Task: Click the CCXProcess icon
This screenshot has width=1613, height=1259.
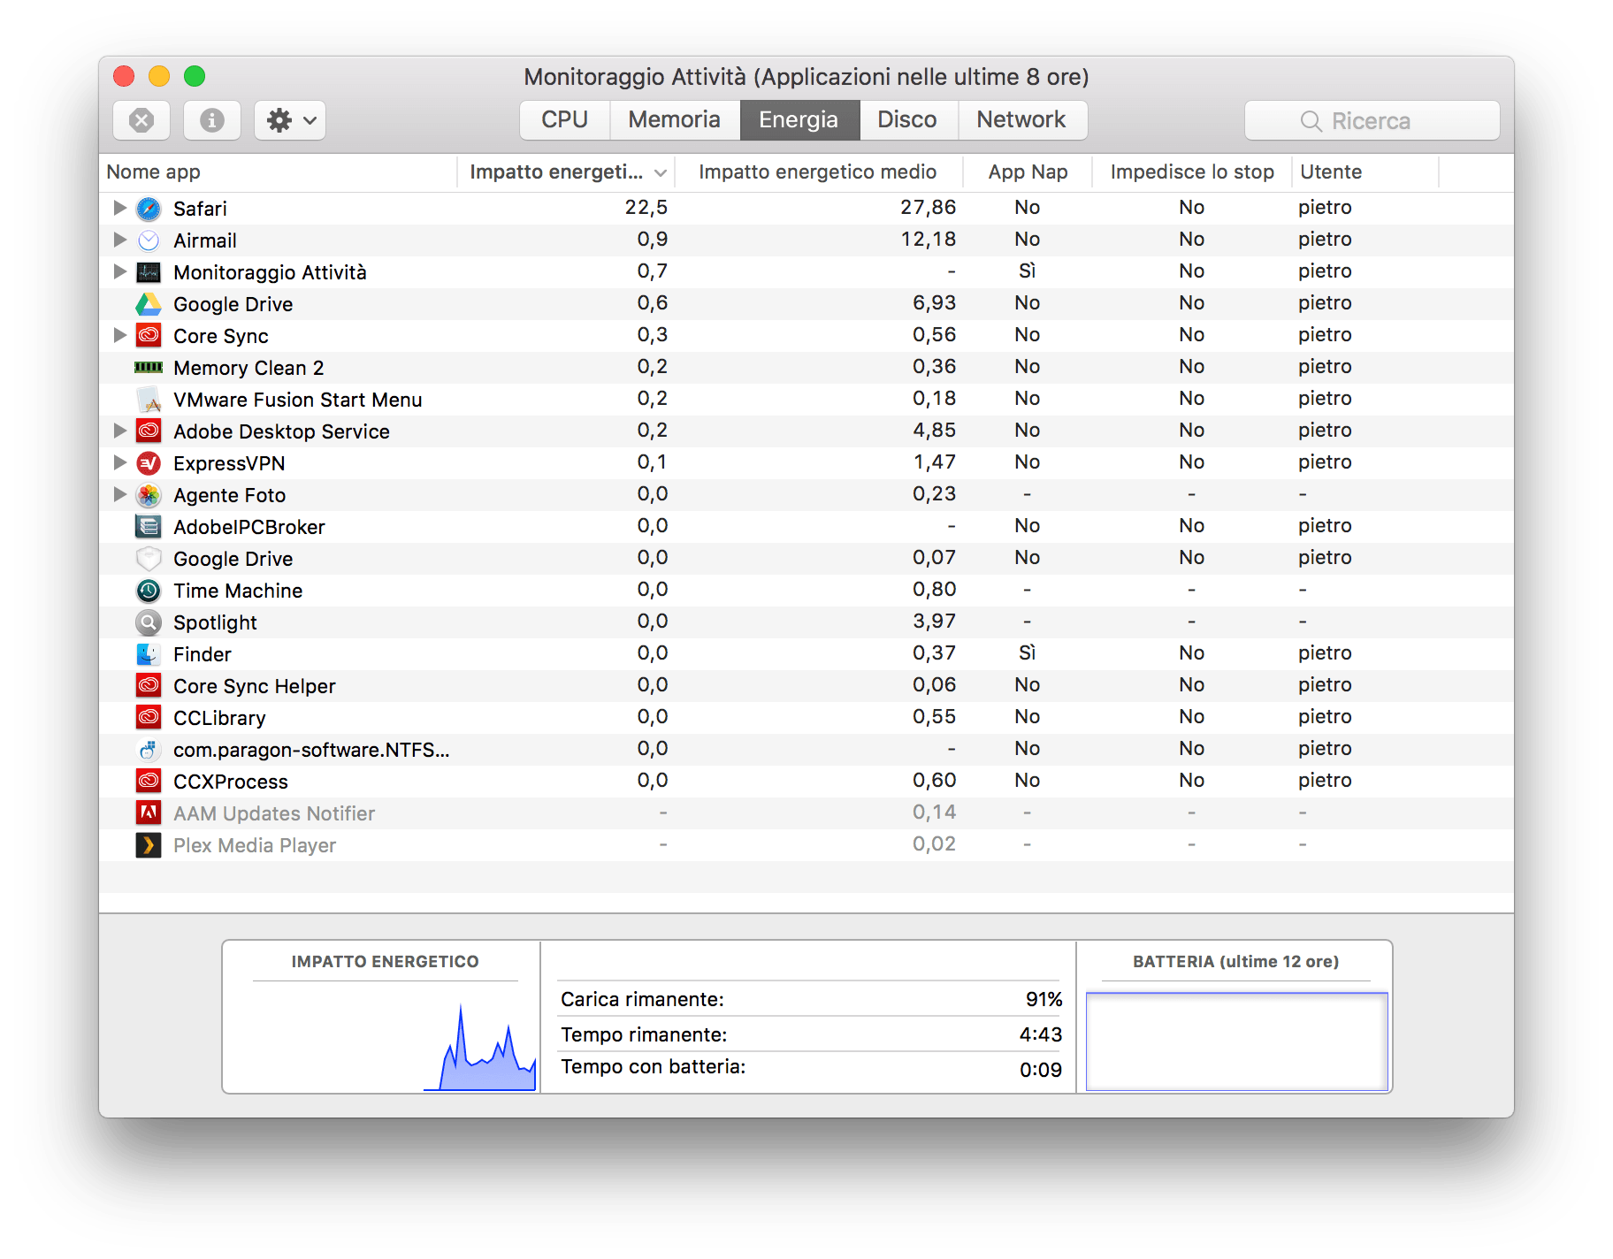Action: click(x=149, y=782)
